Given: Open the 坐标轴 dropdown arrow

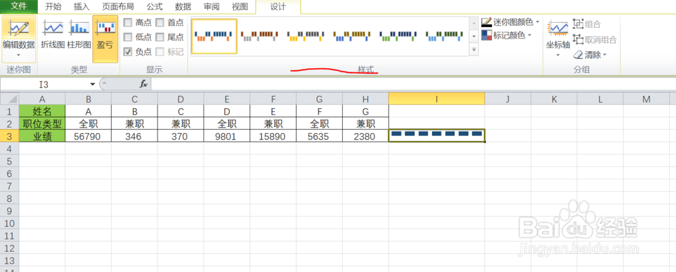Looking at the screenshot, I should click(558, 55).
